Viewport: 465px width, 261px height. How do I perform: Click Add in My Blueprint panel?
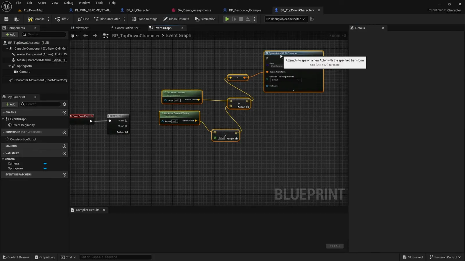pos(10,104)
